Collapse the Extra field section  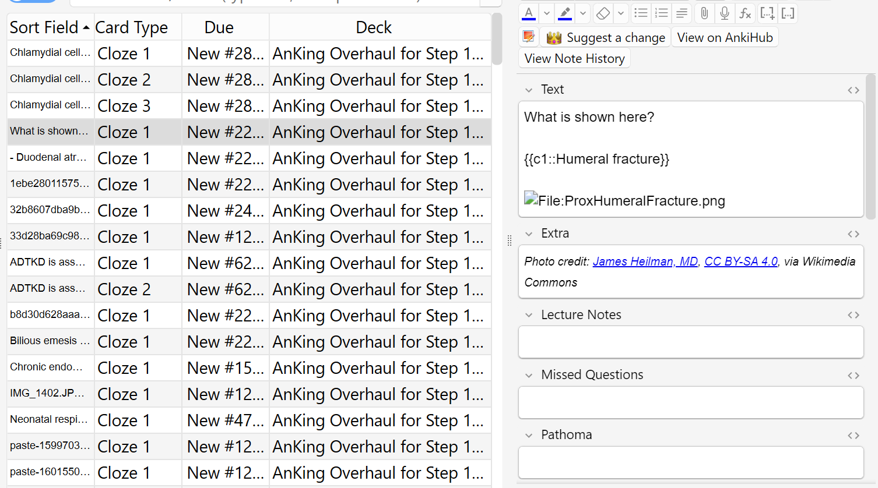529,234
